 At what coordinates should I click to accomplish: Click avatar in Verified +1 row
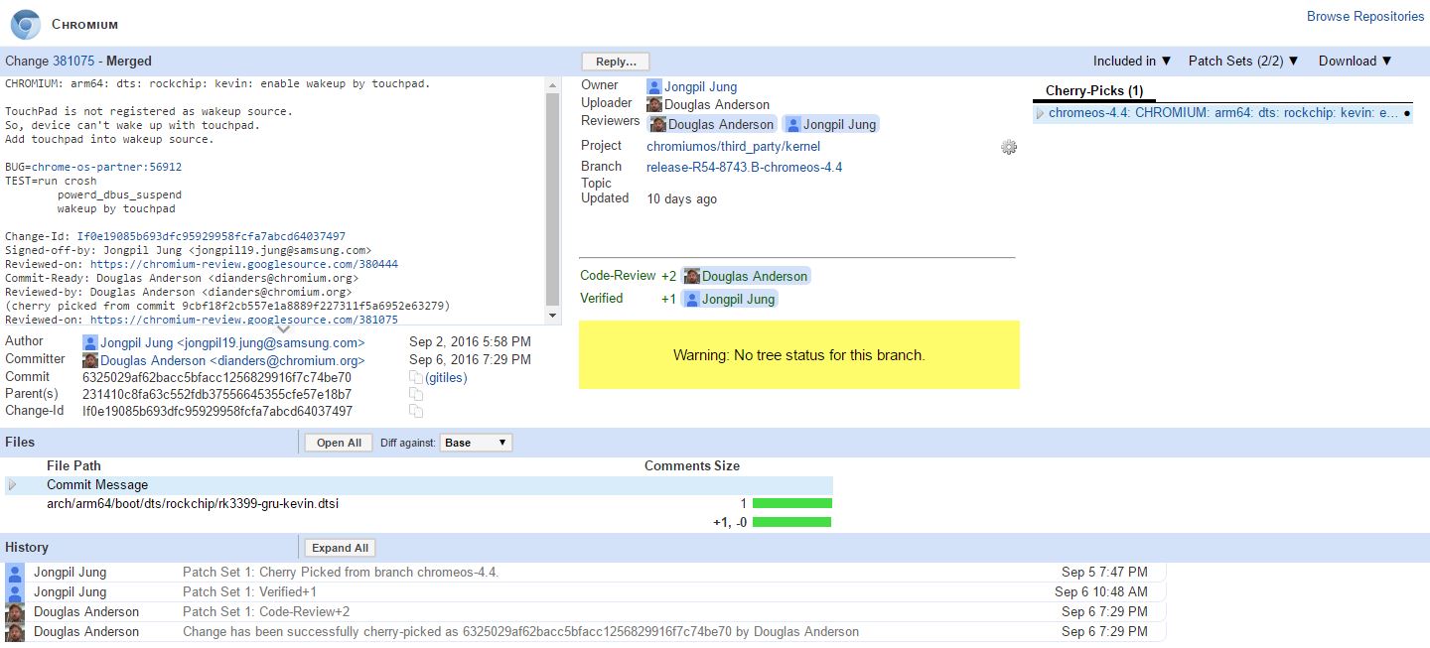point(692,299)
